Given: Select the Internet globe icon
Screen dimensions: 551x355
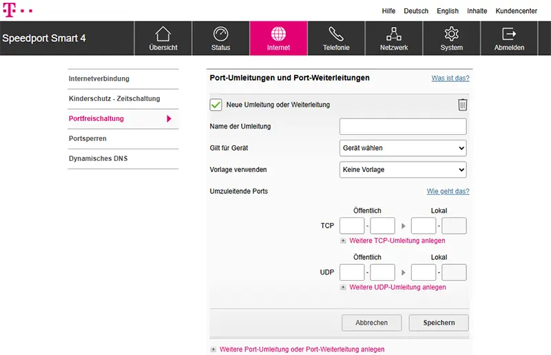Looking at the screenshot, I should pyautogui.click(x=278, y=34).
